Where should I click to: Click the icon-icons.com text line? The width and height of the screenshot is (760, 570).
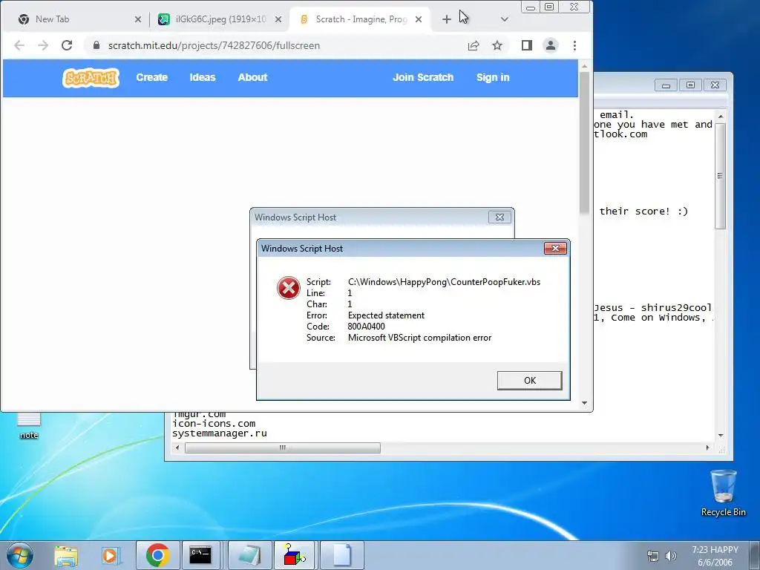tap(214, 424)
